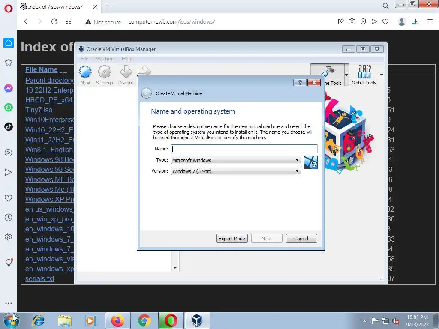Click the Discard toolbar icon

[x=126, y=75]
